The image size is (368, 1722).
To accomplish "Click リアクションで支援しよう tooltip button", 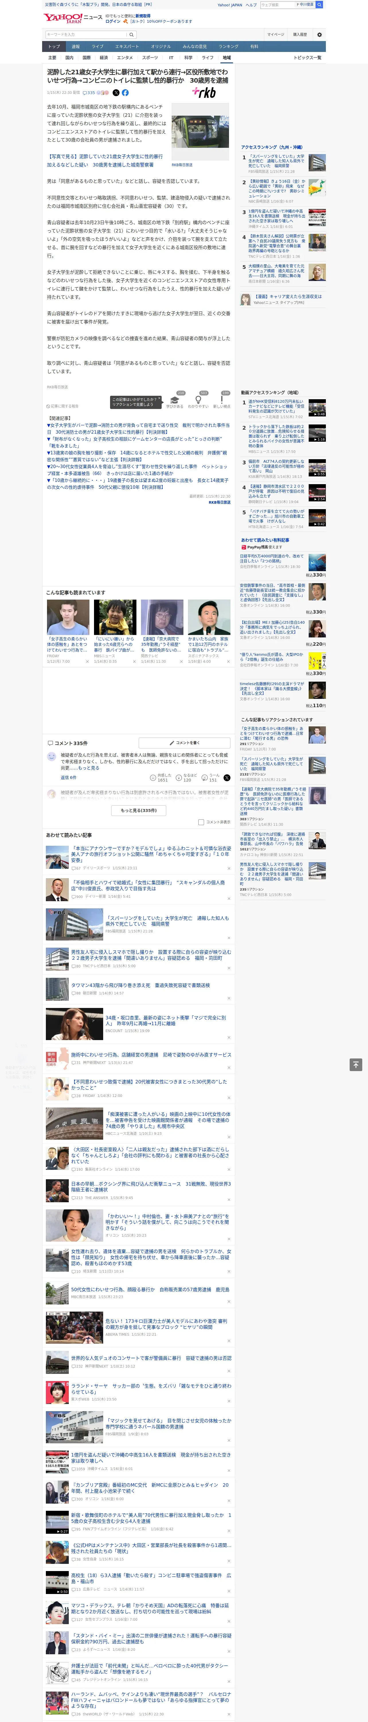I will (136, 402).
